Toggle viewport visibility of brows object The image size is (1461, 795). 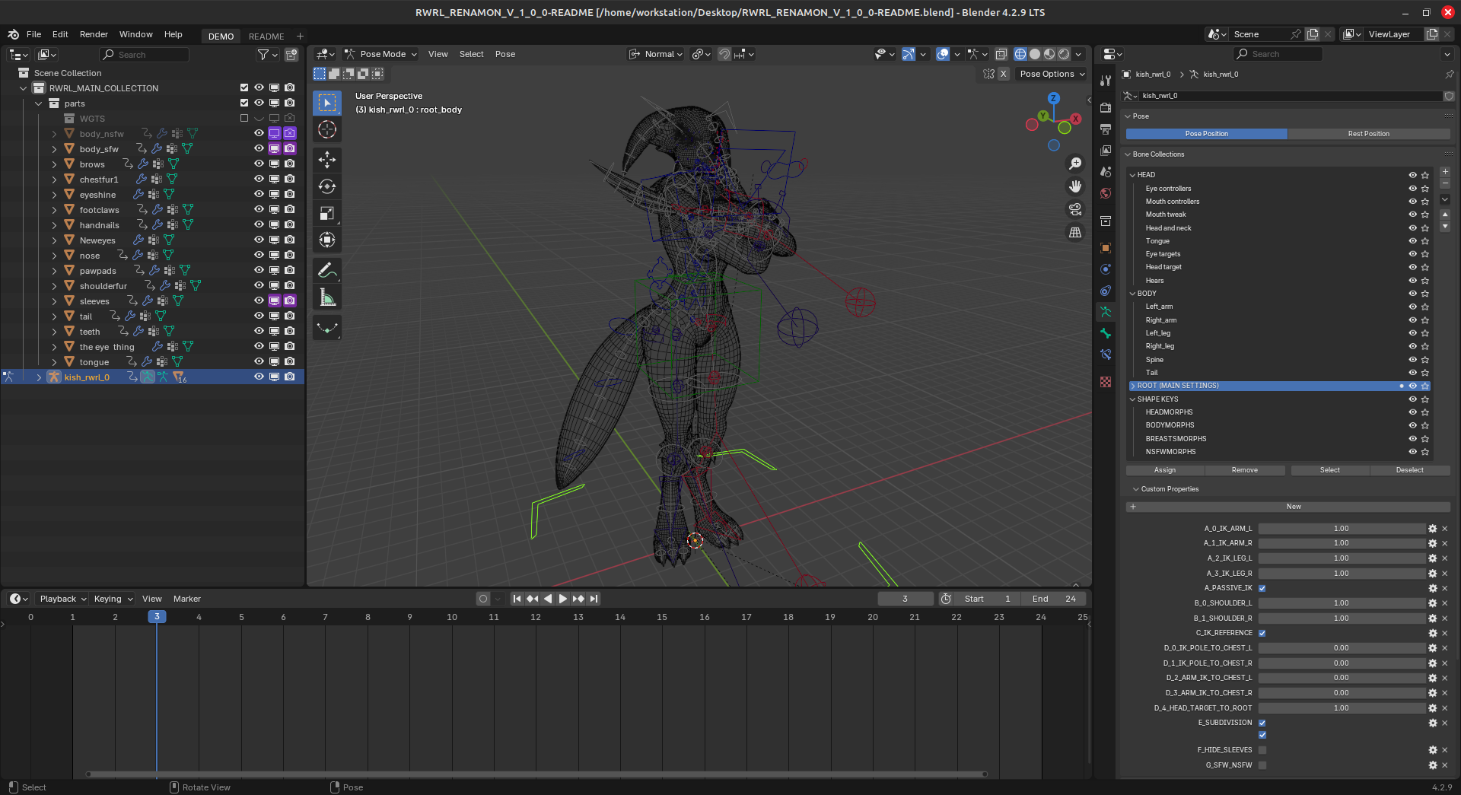[259, 164]
